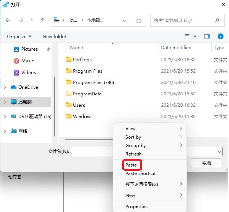Expand the DVD 驱动器 (D:) node
The width and height of the screenshot is (229, 212).
pyautogui.click(x=5, y=117)
